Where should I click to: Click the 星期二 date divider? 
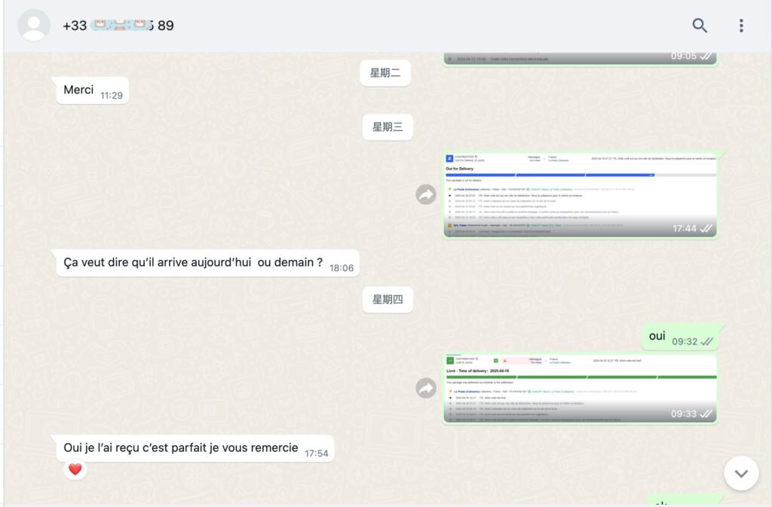coord(385,73)
